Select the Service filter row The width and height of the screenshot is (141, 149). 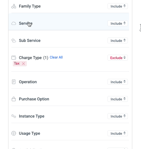point(69,22)
